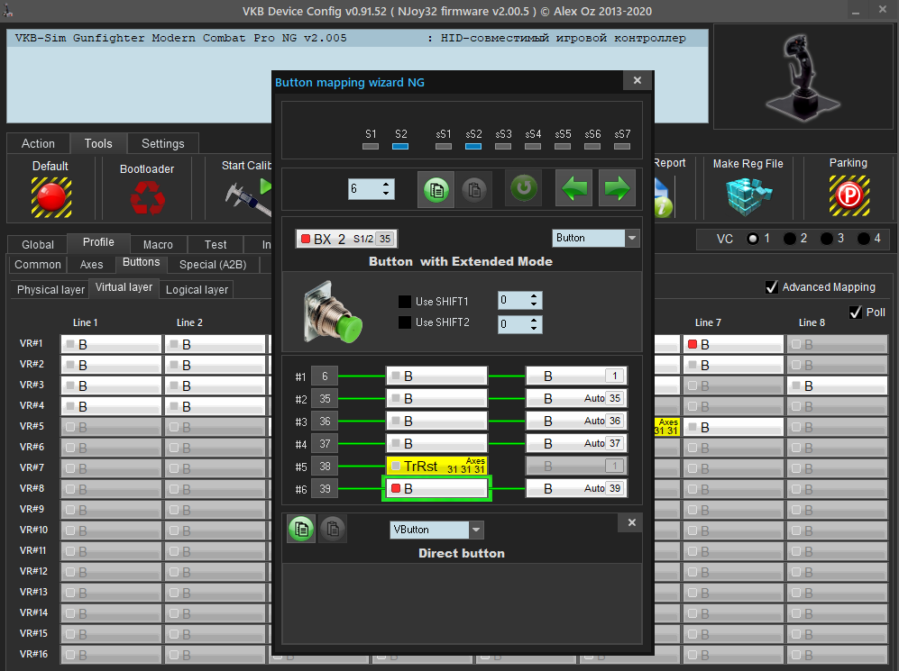
Task: Open the Button type dropdown
Action: tap(596, 238)
